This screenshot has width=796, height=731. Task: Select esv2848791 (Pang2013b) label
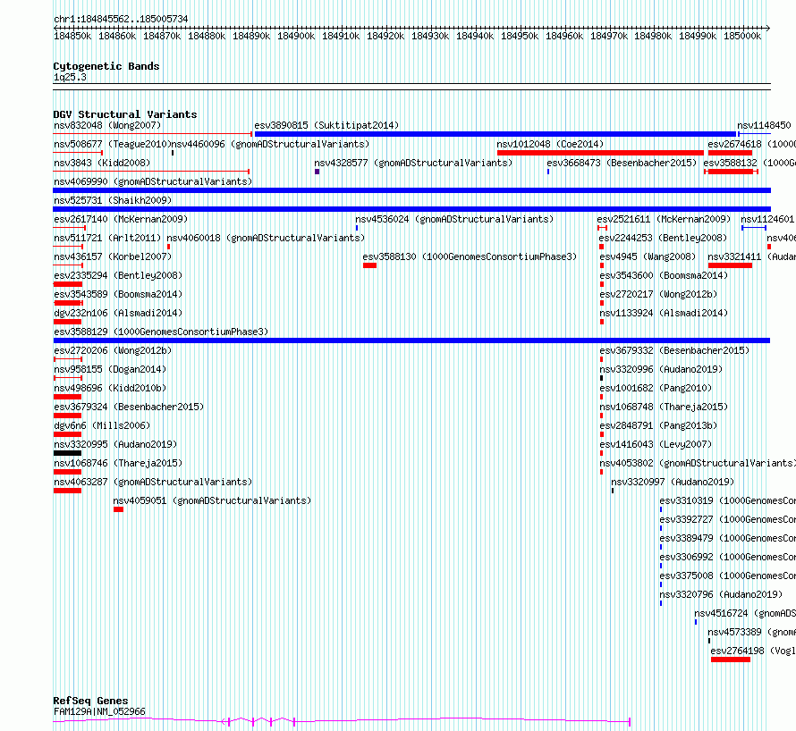[658, 425]
